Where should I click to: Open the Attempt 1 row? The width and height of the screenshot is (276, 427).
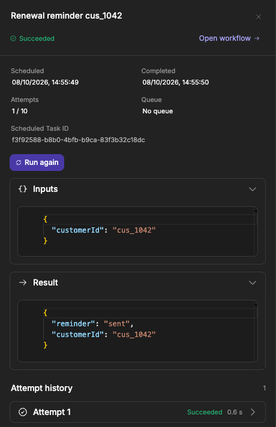click(x=137, y=412)
